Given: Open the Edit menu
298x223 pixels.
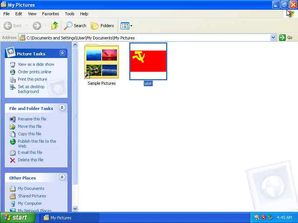Looking at the screenshot, I should click(x=19, y=14).
